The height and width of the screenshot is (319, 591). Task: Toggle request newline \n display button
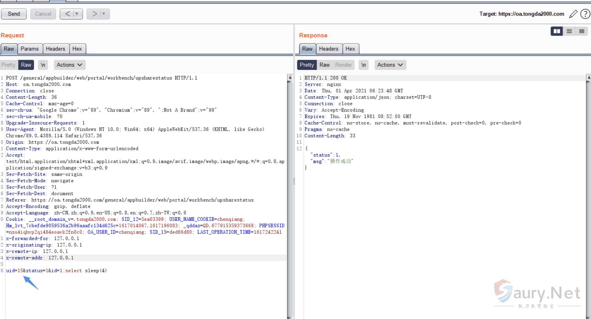tap(43, 65)
